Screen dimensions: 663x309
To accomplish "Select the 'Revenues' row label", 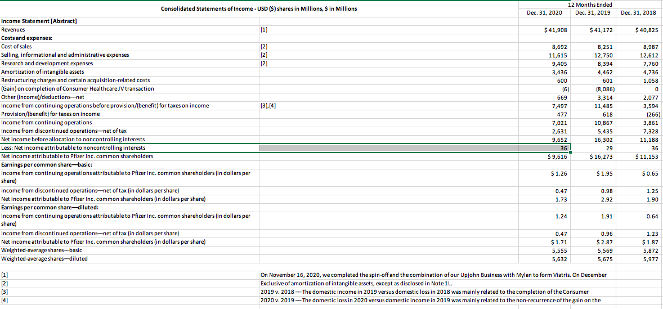I will pos(13,30).
